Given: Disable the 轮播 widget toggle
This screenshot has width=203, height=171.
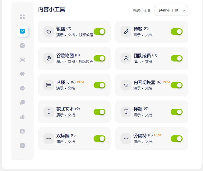Looking at the screenshot, I should tap(99, 32).
